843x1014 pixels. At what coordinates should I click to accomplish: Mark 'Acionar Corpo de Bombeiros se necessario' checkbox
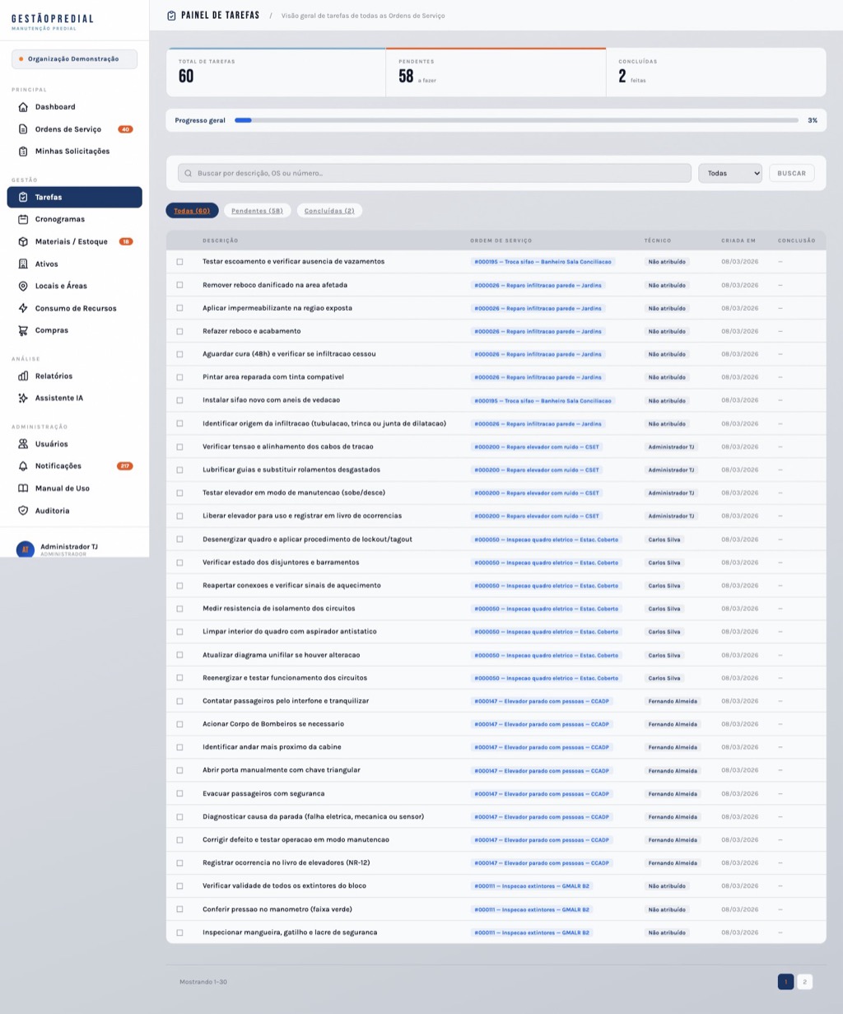click(179, 724)
